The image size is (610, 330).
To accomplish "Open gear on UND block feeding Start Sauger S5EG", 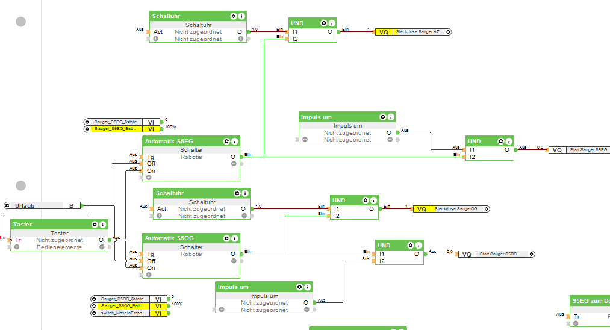I will click(500, 141).
